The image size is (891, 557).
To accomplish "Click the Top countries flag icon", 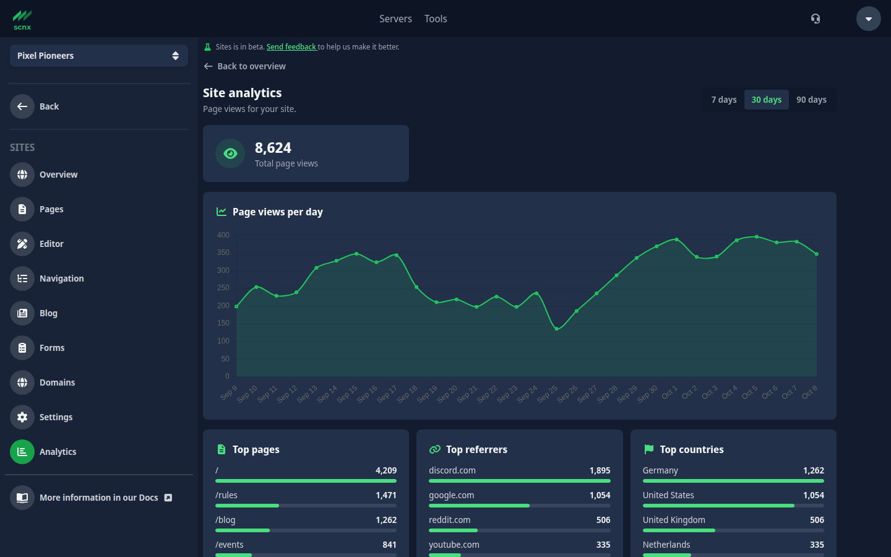I will (648, 449).
